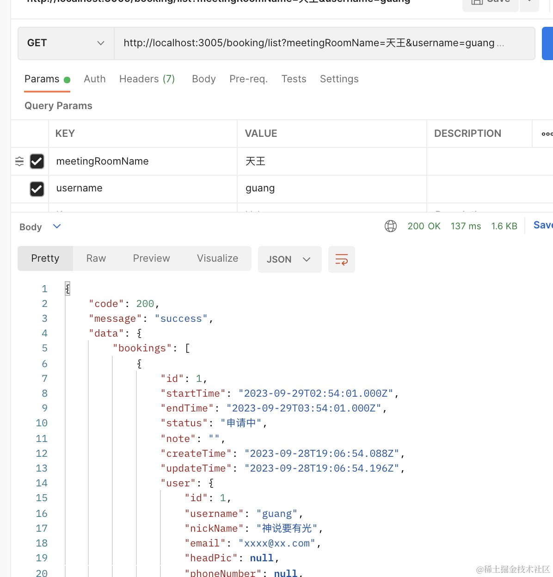Switch to the Preview response view
The height and width of the screenshot is (577, 553).
tap(151, 258)
